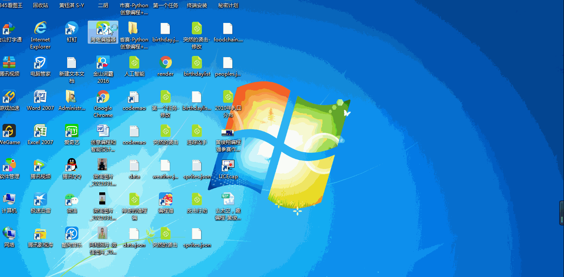Click the 二胡 label
The image size is (564, 277).
[x=103, y=5]
